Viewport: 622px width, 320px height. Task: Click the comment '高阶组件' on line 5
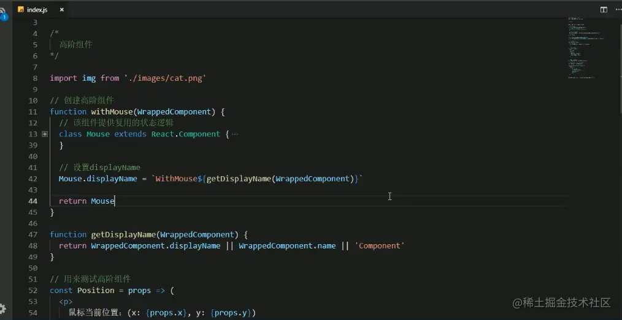coord(76,45)
